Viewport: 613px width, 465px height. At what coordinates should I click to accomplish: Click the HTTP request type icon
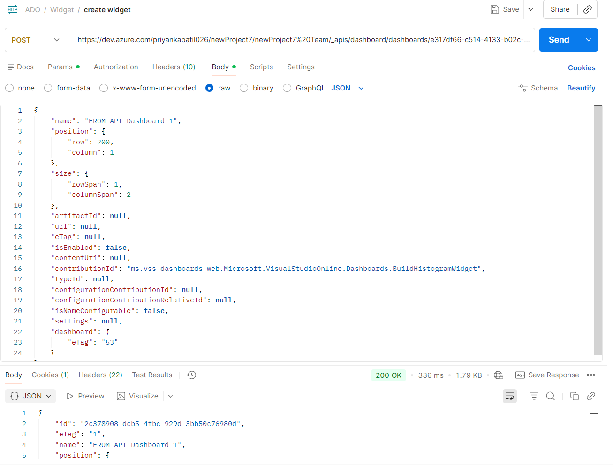tap(13, 9)
